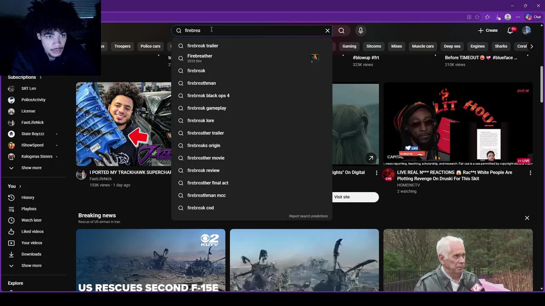Select the Engines filter chip
The image size is (545, 306).
coord(477,46)
